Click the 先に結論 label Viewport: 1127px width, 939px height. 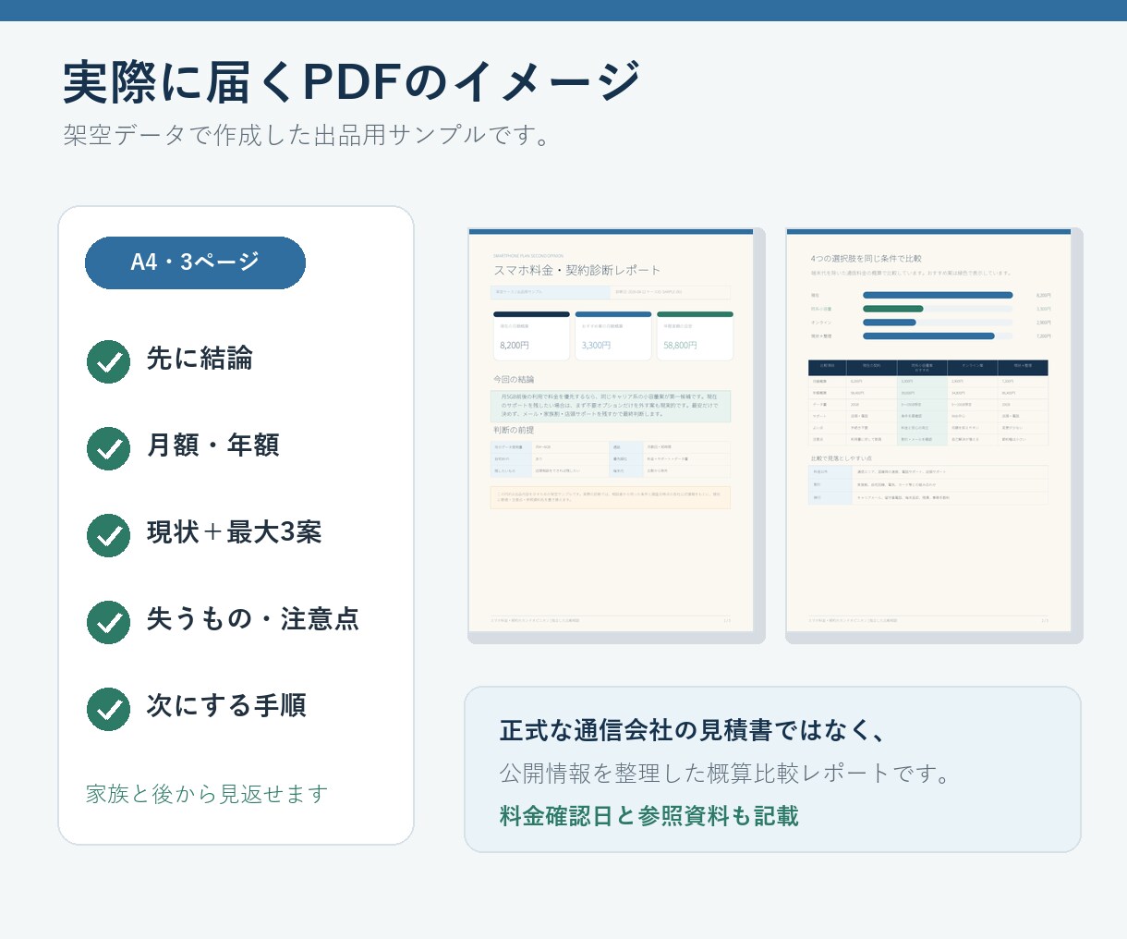click(200, 359)
